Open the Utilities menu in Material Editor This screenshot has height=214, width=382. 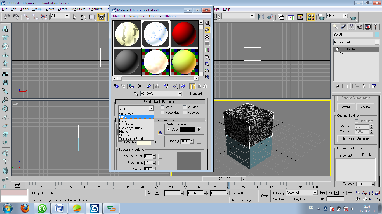click(170, 16)
